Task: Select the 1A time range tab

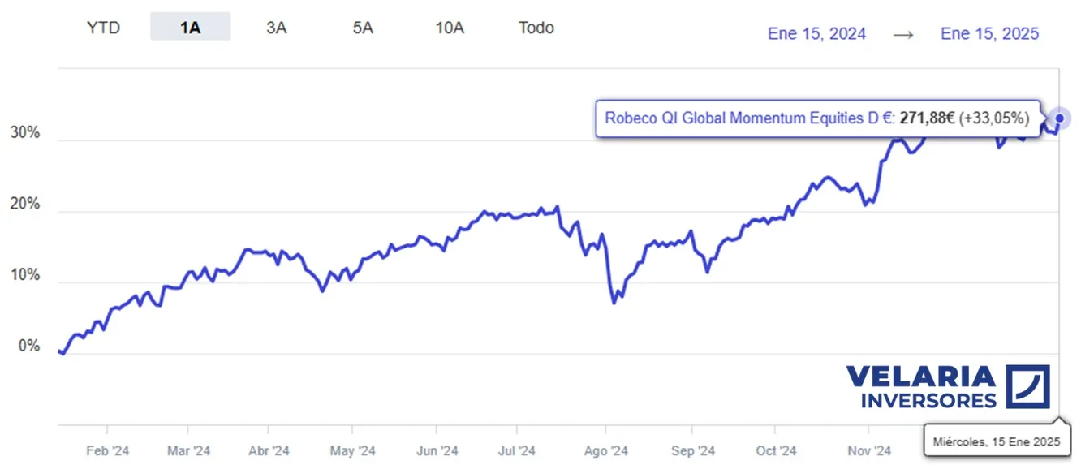Action: 191,28
